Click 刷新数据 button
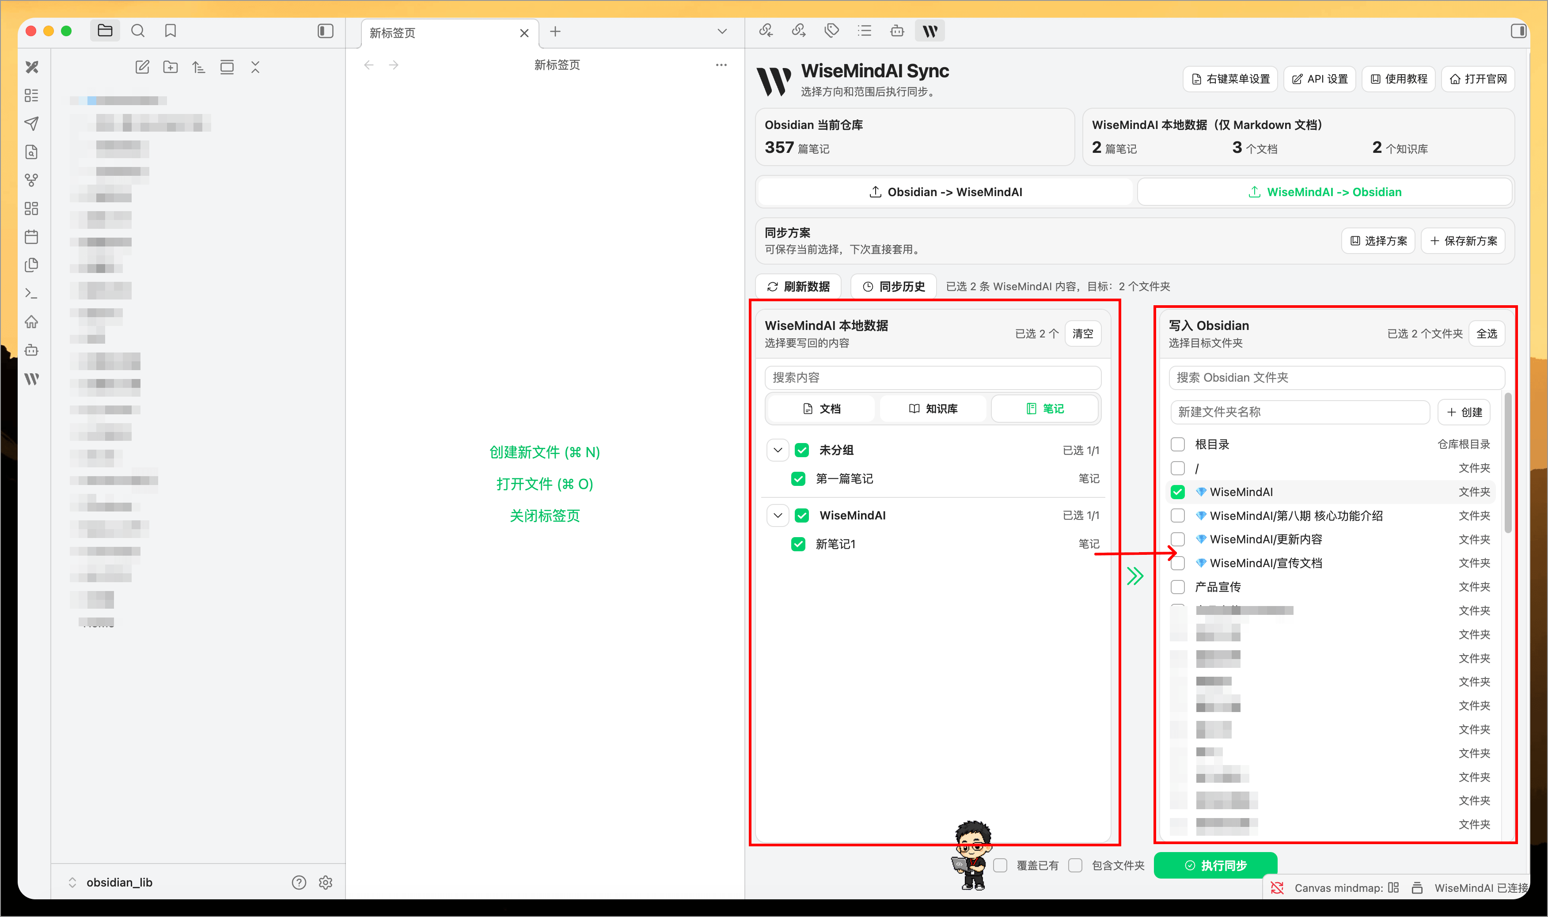Viewport: 1548px width, 917px height. [x=798, y=287]
